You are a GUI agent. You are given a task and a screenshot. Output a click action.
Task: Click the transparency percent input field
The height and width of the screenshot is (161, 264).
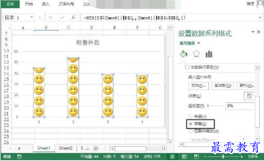pos(240,106)
